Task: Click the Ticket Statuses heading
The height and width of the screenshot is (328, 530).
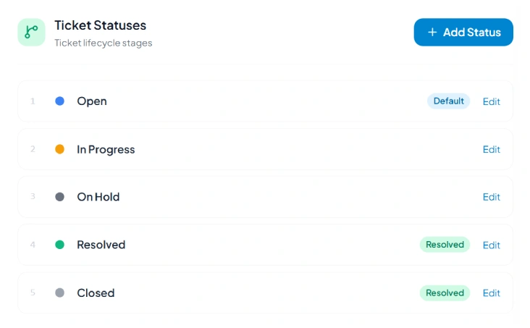Action: [x=101, y=25]
